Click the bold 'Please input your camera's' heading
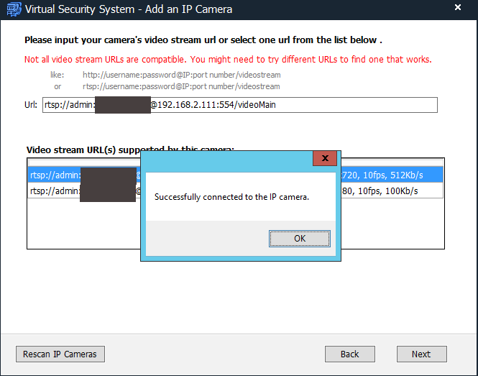The image size is (478, 376). pos(203,40)
